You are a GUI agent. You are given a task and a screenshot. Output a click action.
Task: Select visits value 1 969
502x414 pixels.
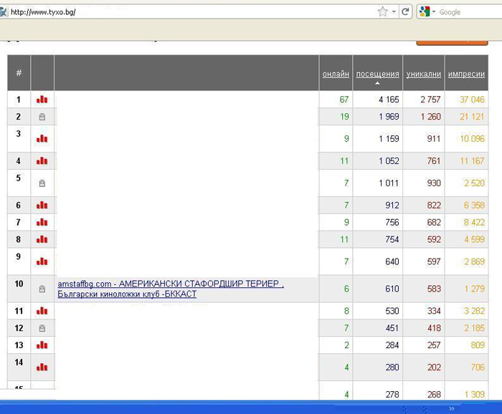(x=389, y=117)
